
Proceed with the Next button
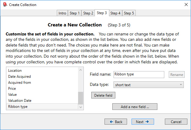(143, 122)
